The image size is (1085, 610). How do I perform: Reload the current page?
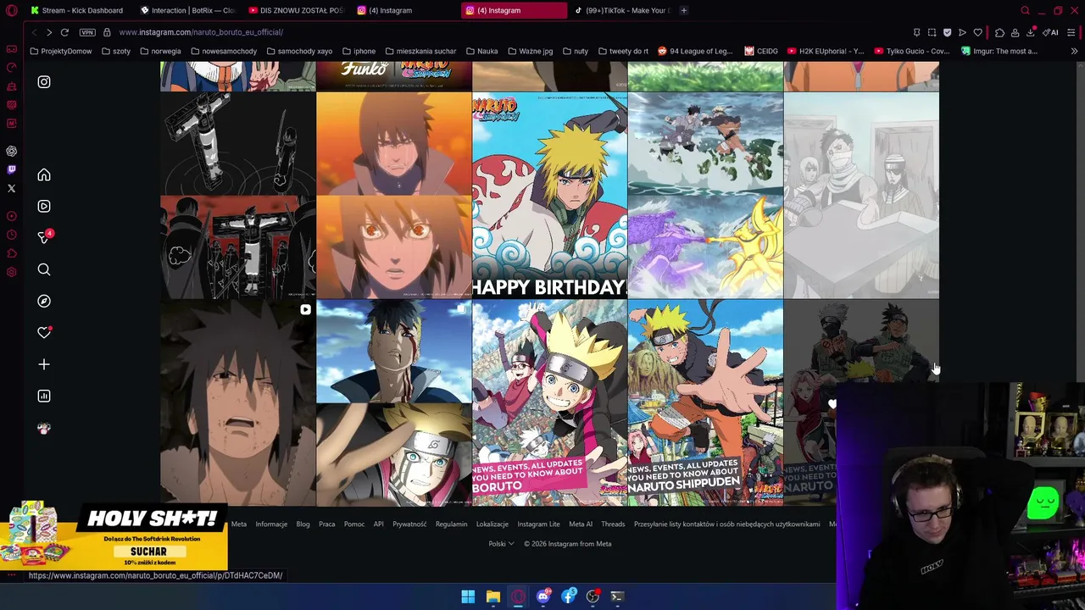(x=64, y=32)
